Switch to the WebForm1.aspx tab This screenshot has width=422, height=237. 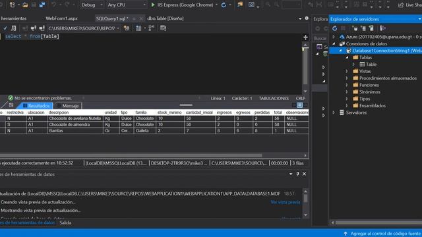click(x=61, y=18)
